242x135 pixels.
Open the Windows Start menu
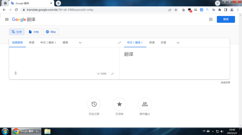click(x=5, y=131)
